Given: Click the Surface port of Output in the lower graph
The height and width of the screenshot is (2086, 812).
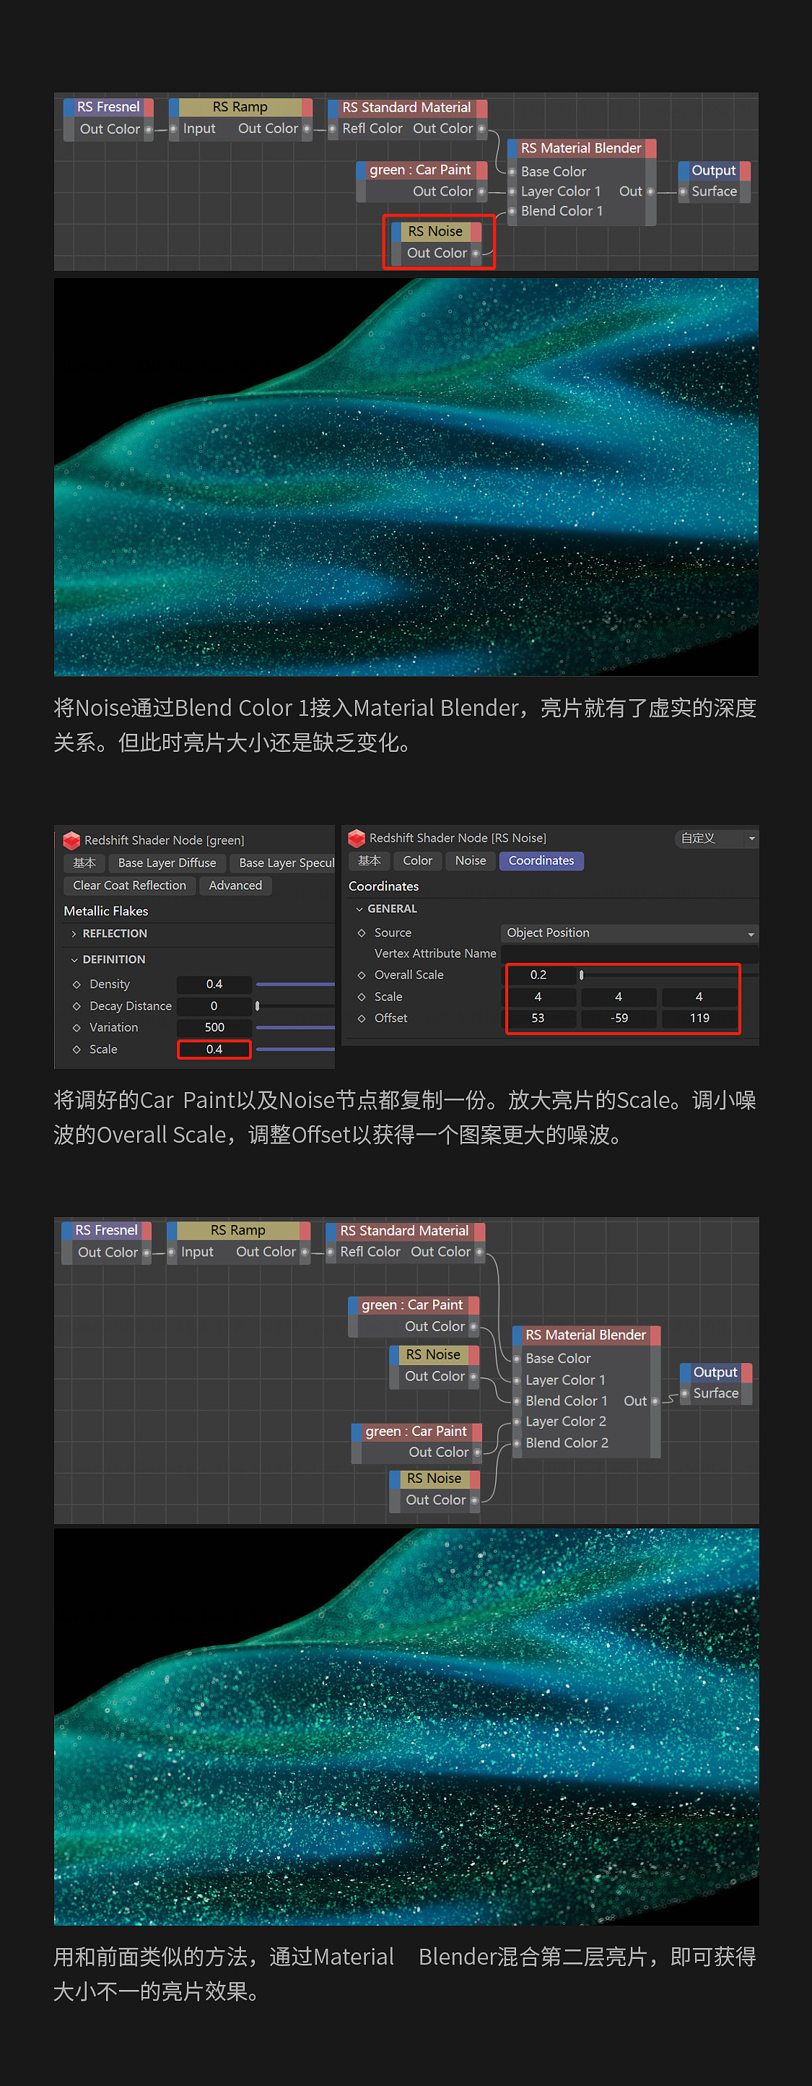Looking at the screenshot, I should tap(684, 1393).
